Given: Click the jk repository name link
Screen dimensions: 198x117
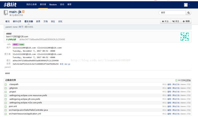Looking at the screenshot, I should coord(20,12).
